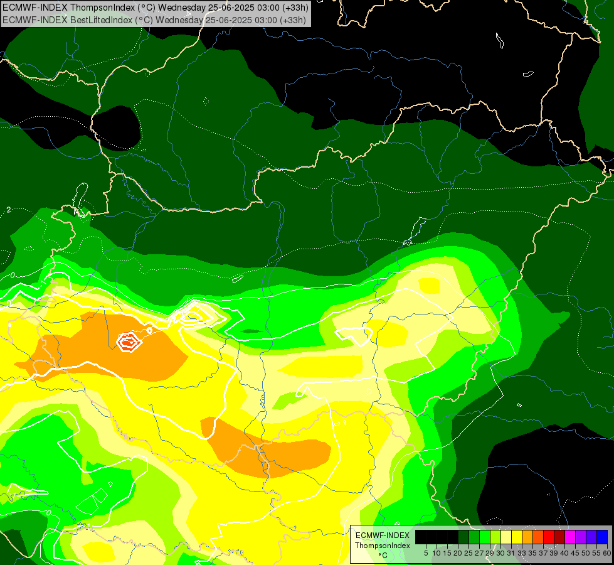This screenshot has width=614, height=565.
Task: Click the legend's ThompsonIndex label
Action: (383, 546)
